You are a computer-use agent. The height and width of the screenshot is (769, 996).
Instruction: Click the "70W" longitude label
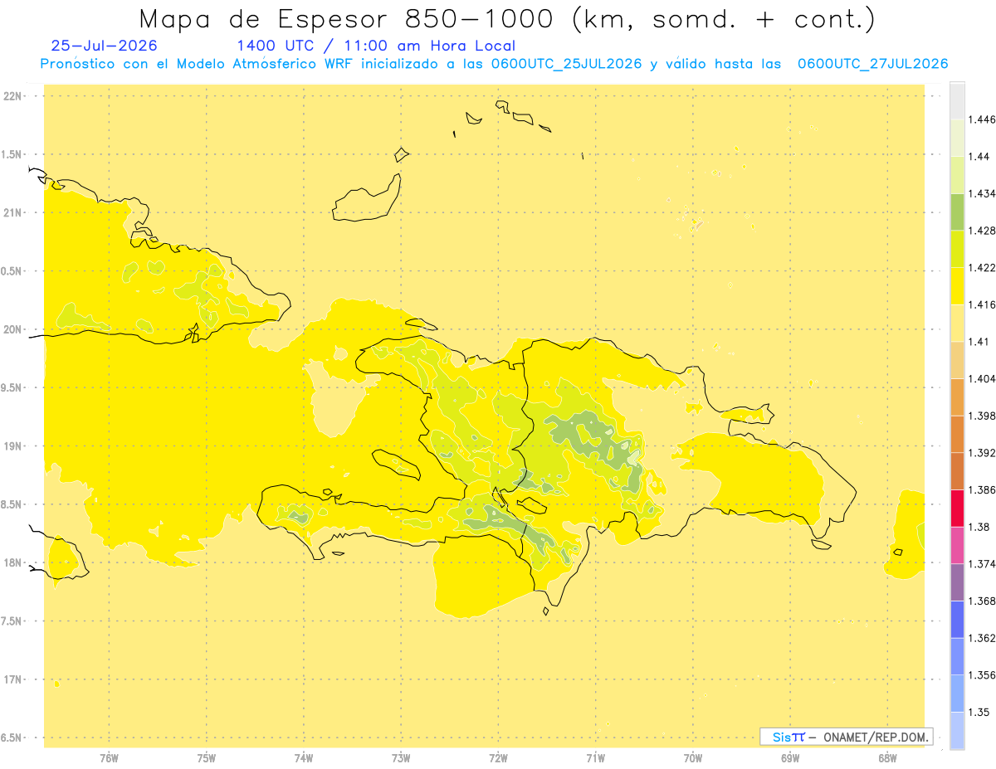[692, 757]
